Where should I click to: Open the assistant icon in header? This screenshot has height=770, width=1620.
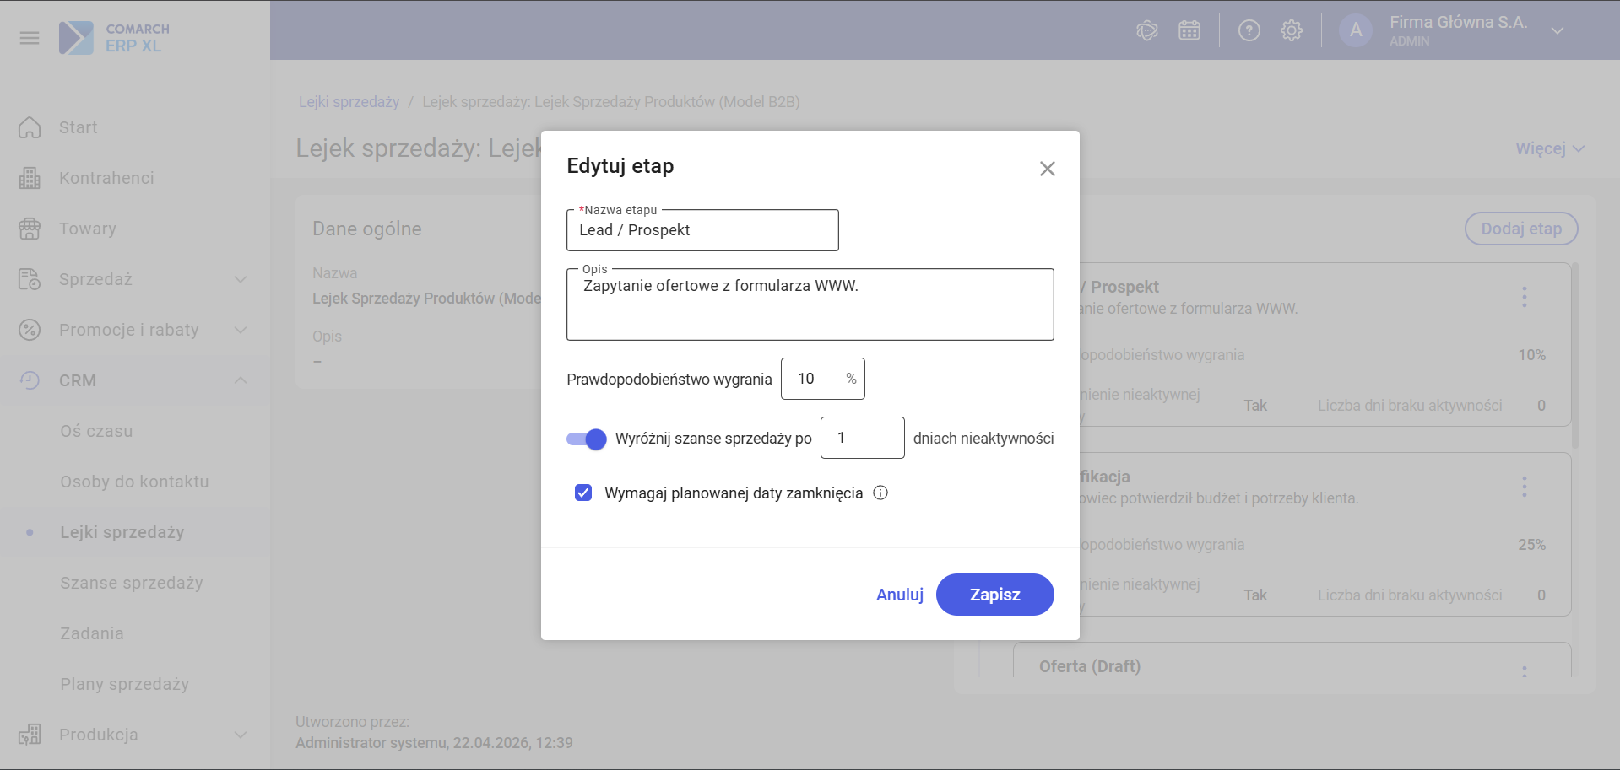pos(1146,31)
